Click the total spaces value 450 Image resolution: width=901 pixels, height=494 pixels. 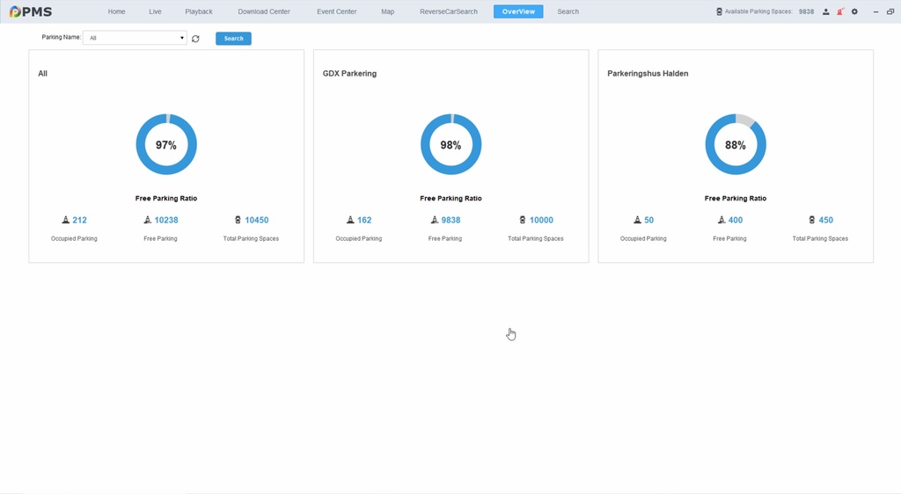825,220
